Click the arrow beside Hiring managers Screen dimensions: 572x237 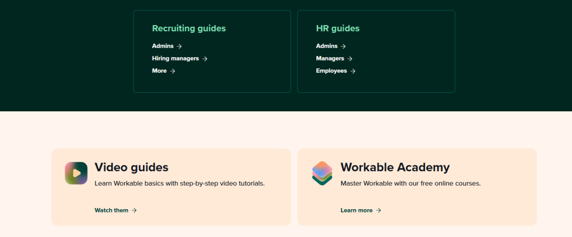click(205, 58)
